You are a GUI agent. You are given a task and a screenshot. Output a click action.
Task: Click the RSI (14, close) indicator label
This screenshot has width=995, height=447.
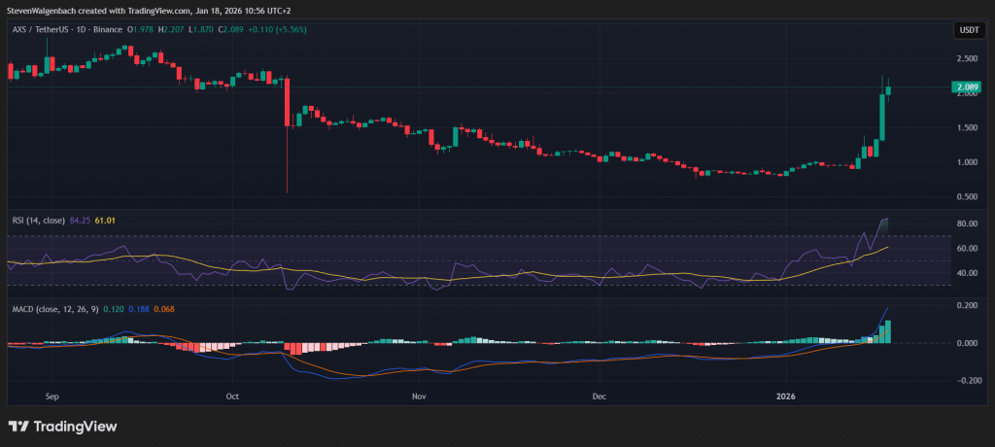coord(39,221)
